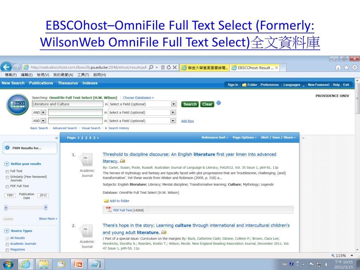
Task: Click the EBSCOhost logo
Action: click(x=18, y=104)
